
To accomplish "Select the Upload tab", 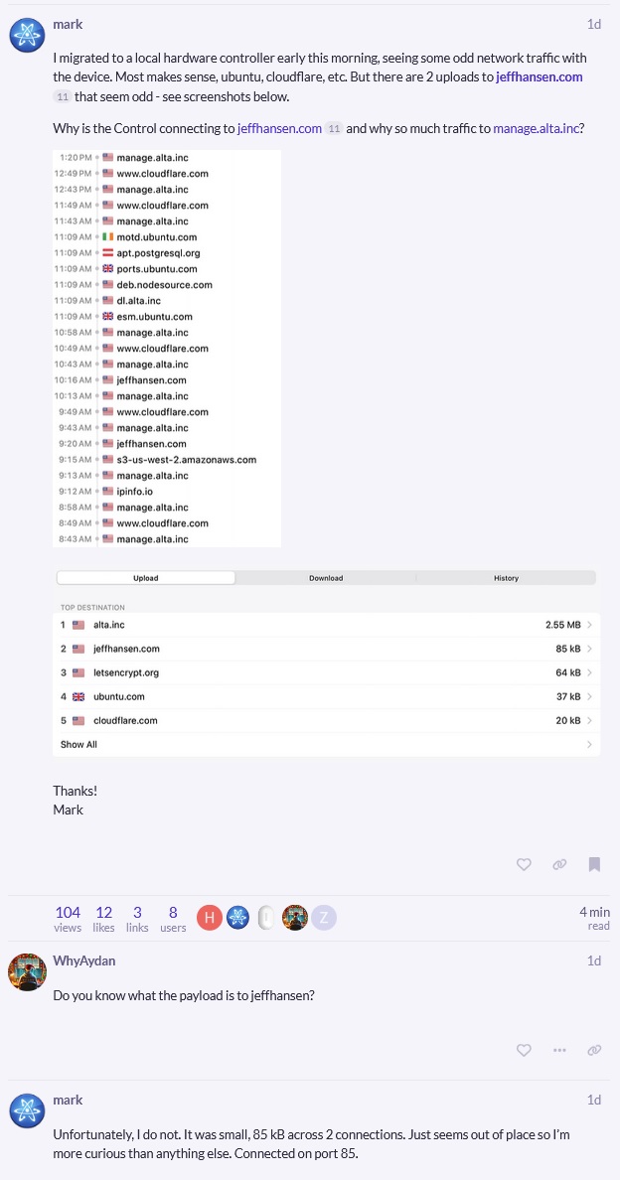I will point(145,577).
